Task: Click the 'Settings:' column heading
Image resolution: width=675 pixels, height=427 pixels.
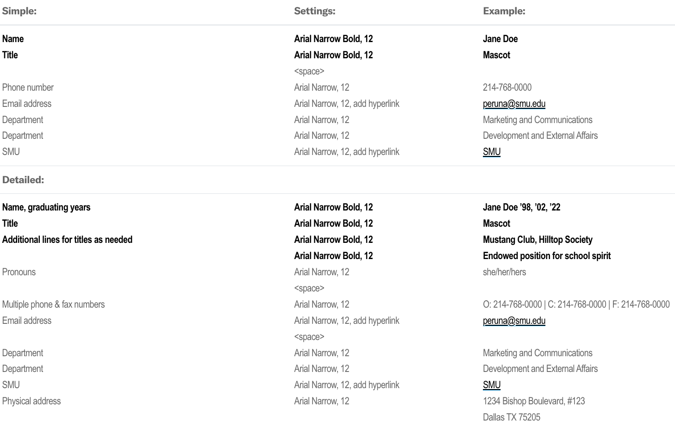Action: (x=315, y=11)
